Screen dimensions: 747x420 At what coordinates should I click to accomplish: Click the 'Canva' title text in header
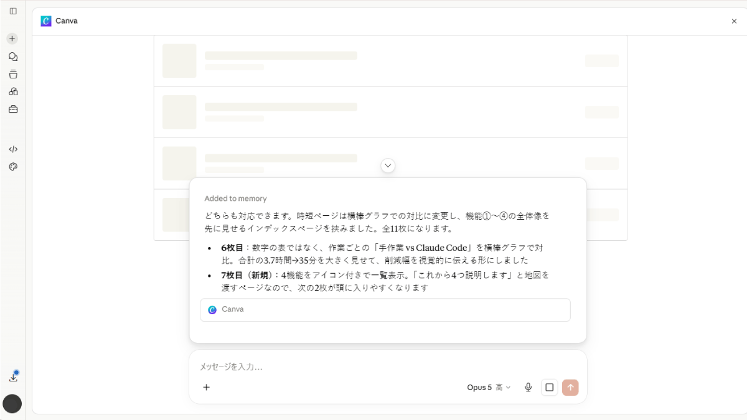pos(67,21)
